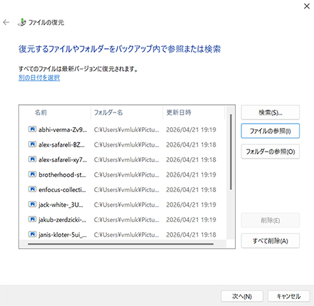The height and width of the screenshot is (306, 314).
Task: Open the 別の日付を選択 link
Action: point(39,78)
